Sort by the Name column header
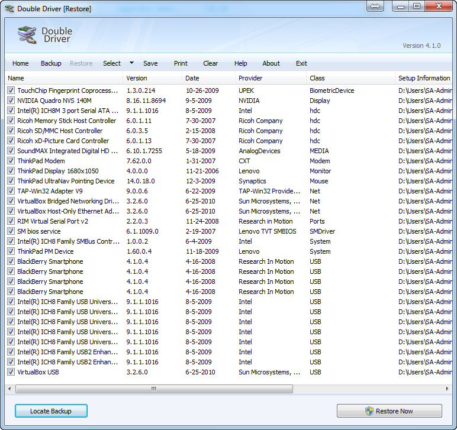This screenshot has width=457, height=430. [64, 78]
